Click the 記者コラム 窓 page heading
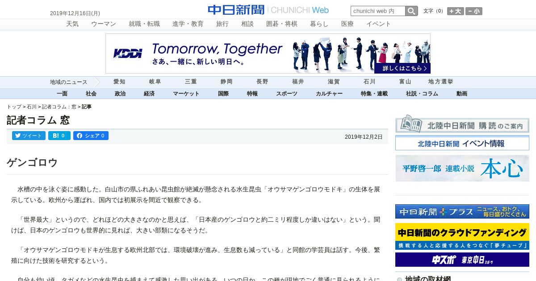This screenshot has width=536, height=281. (x=38, y=120)
